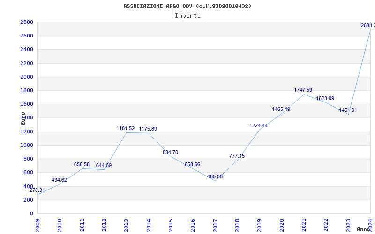The height and width of the screenshot is (234, 375).
Task: Select the 1181.52 data label
Action: (126, 128)
